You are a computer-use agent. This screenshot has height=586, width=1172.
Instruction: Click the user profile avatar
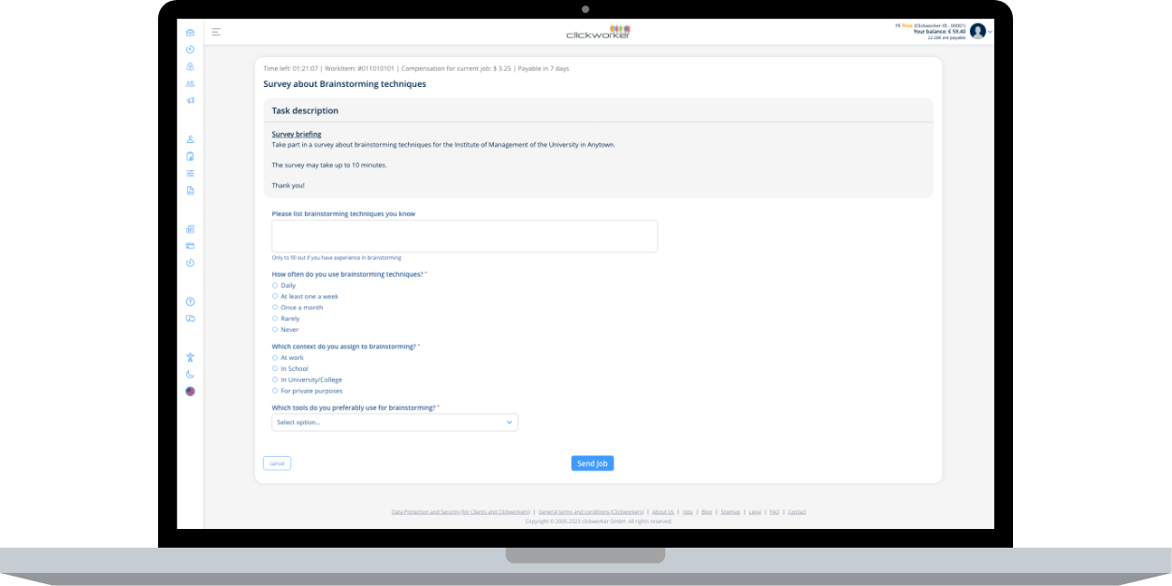click(x=977, y=31)
